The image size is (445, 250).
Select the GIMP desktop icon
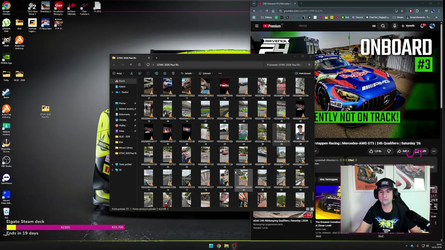6,41
